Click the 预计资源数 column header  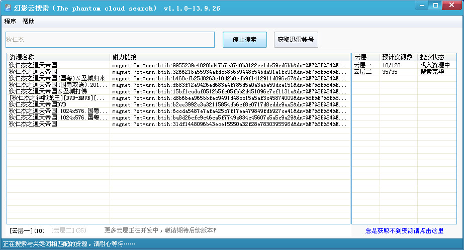(399, 57)
